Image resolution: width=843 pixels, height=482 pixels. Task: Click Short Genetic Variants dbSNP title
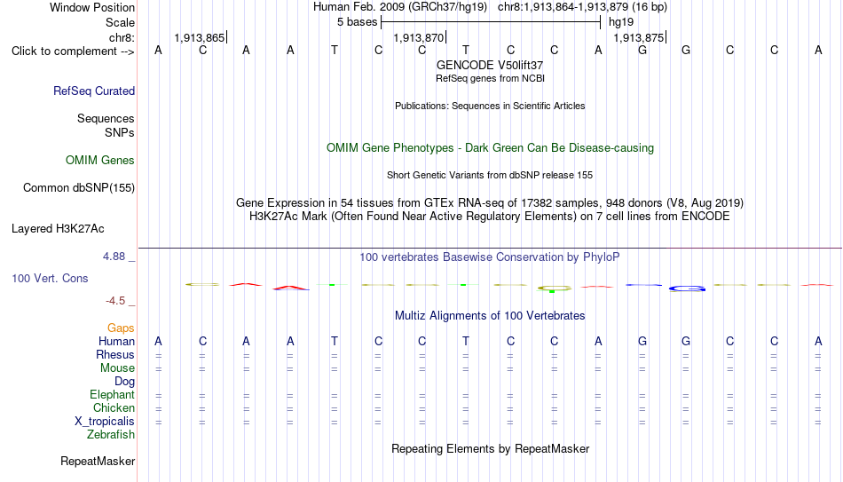[x=490, y=176]
